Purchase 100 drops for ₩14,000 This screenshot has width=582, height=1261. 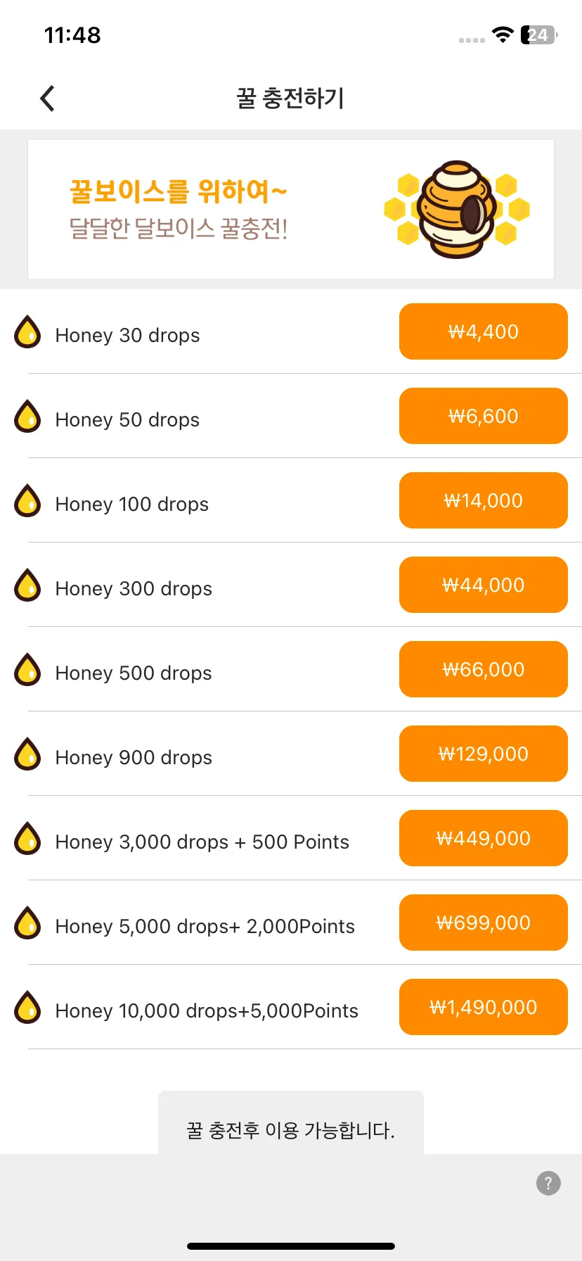point(484,500)
